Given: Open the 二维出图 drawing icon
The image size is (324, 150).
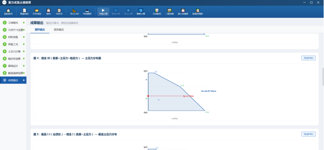Looking at the screenshot, I should [x=169, y=12].
